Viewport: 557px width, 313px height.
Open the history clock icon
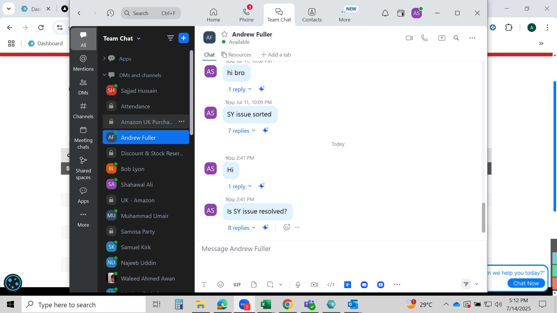(110, 13)
